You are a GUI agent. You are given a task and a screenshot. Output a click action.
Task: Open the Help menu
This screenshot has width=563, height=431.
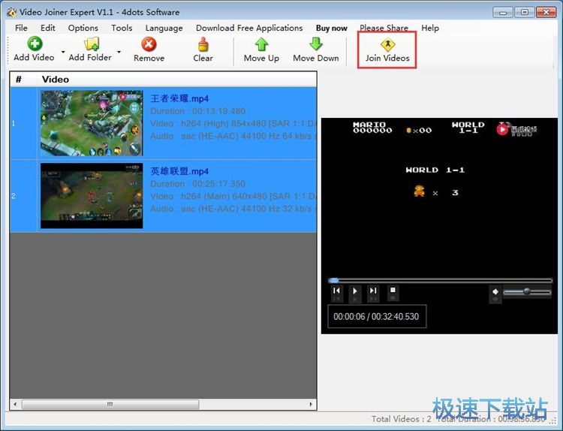coord(430,28)
